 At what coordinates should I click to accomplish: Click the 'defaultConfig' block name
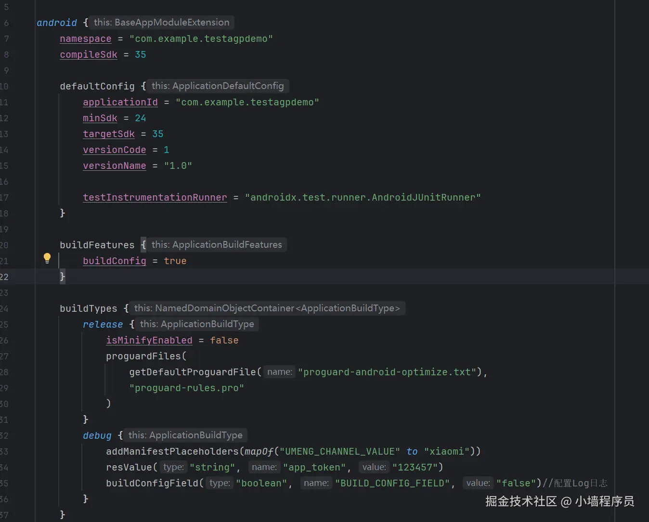pos(97,86)
